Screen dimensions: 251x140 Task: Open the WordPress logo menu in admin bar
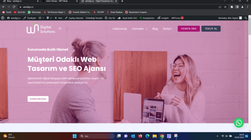tap(3, 18)
